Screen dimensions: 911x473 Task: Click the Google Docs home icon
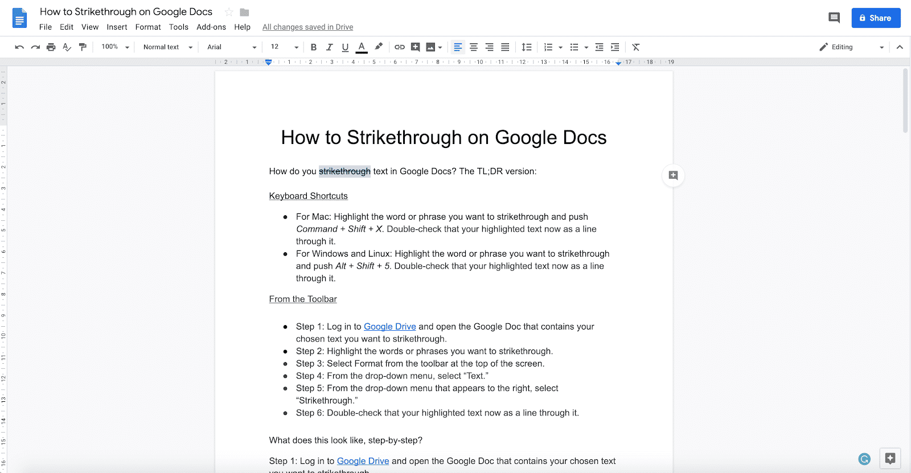[x=20, y=18]
